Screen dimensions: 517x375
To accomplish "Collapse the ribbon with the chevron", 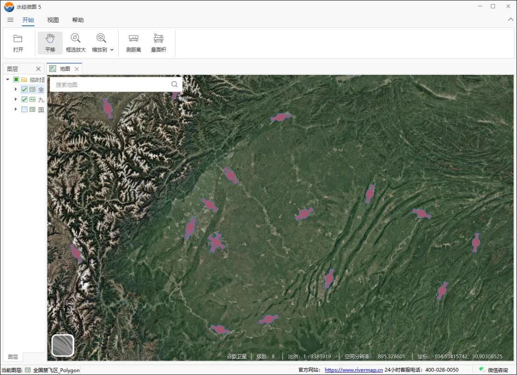I will pyautogui.click(x=510, y=20).
